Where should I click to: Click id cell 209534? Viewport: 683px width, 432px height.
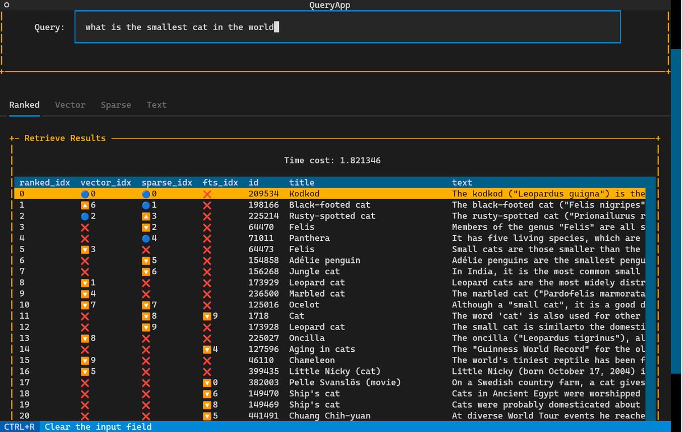[x=264, y=194]
